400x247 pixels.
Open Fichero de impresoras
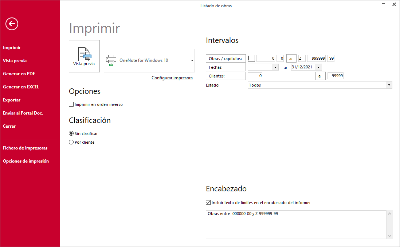click(25, 148)
